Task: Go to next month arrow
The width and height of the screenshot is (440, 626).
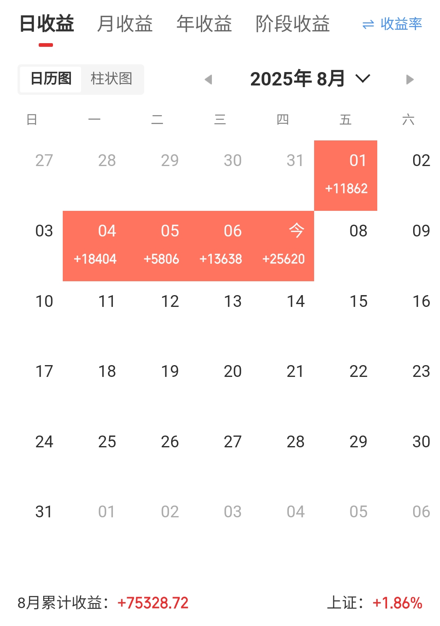Action: tap(410, 79)
